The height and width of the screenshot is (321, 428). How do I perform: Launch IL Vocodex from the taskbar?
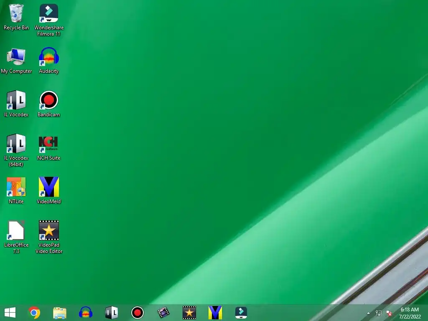[111, 313]
